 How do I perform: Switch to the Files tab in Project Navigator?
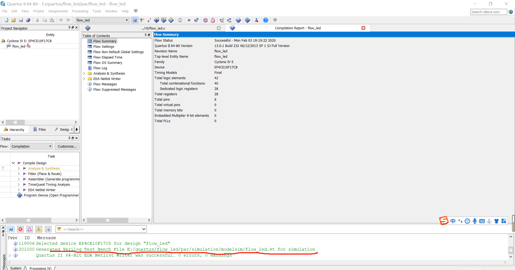click(39, 129)
